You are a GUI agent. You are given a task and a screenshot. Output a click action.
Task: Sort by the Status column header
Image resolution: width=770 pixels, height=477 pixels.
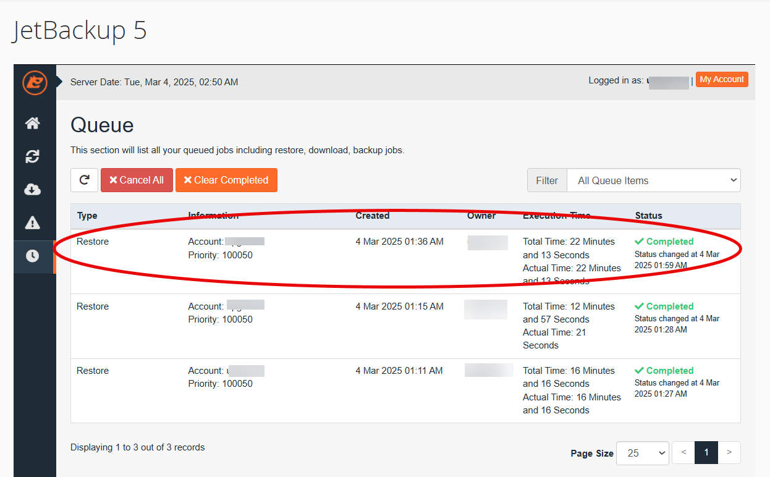(649, 216)
